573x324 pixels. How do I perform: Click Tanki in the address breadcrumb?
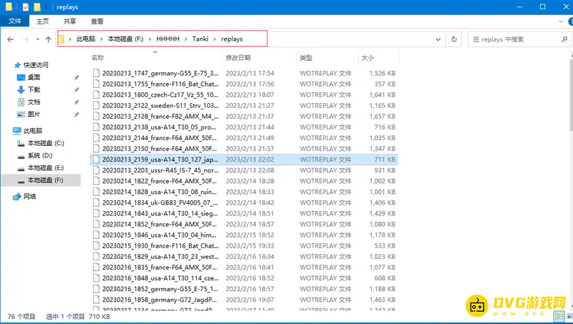pos(201,39)
